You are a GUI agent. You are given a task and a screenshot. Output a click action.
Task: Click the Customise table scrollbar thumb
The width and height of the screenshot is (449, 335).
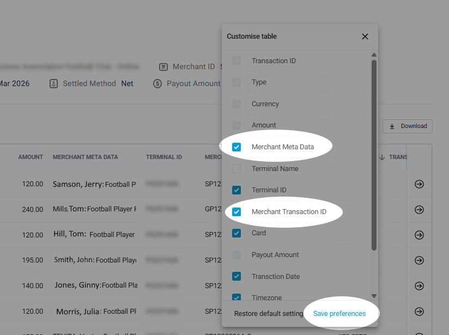pos(374,155)
